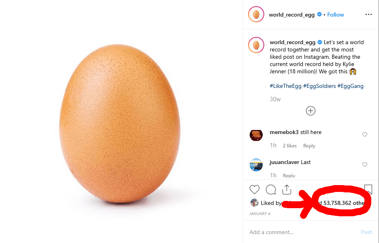Open the three-dot more options menu
379x243 pixels.
tap(368, 15)
